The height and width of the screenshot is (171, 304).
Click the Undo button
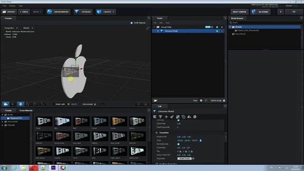coord(24,12)
